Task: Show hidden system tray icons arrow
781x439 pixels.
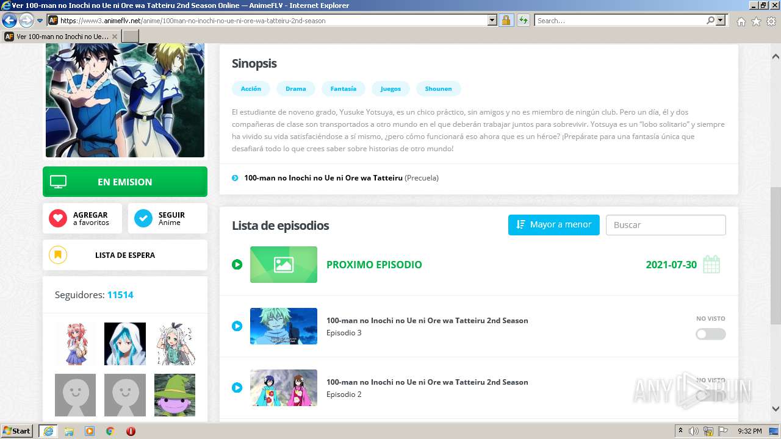Action: point(681,431)
